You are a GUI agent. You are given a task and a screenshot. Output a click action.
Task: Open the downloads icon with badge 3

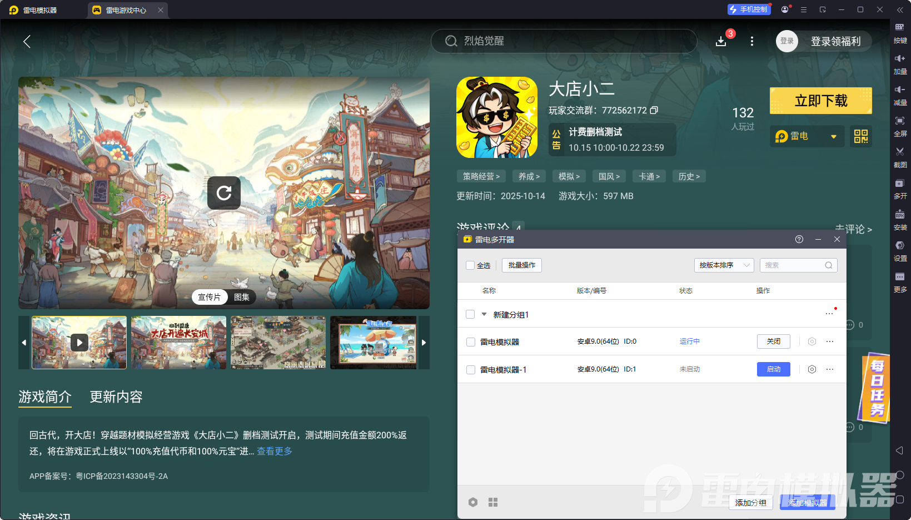click(x=721, y=41)
